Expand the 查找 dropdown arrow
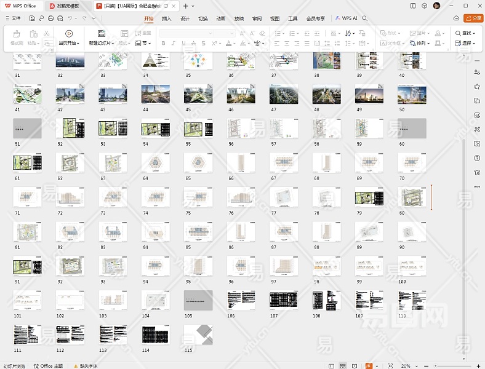 coord(475,33)
